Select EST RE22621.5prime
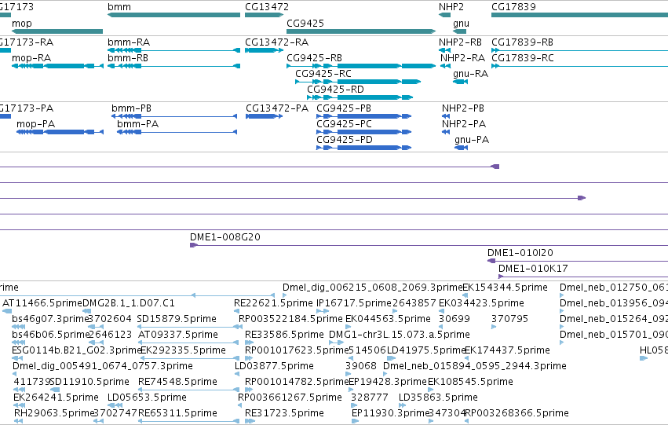 [273, 303]
